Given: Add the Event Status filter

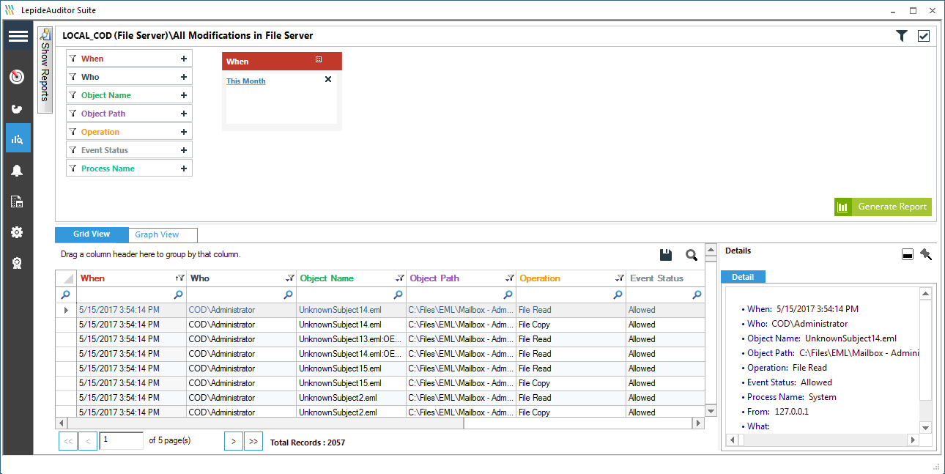Looking at the screenshot, I should [184, 150].
